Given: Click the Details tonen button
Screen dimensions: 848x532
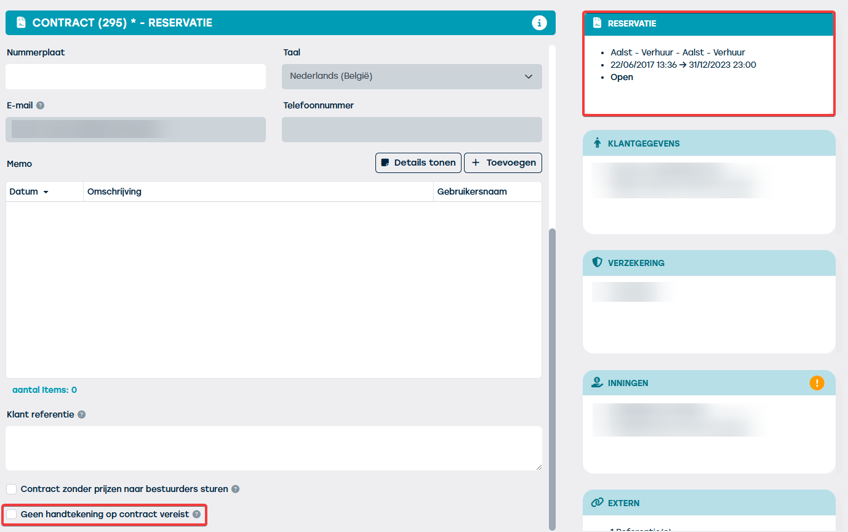Looking at the screenshot, I should coord(418,163).
